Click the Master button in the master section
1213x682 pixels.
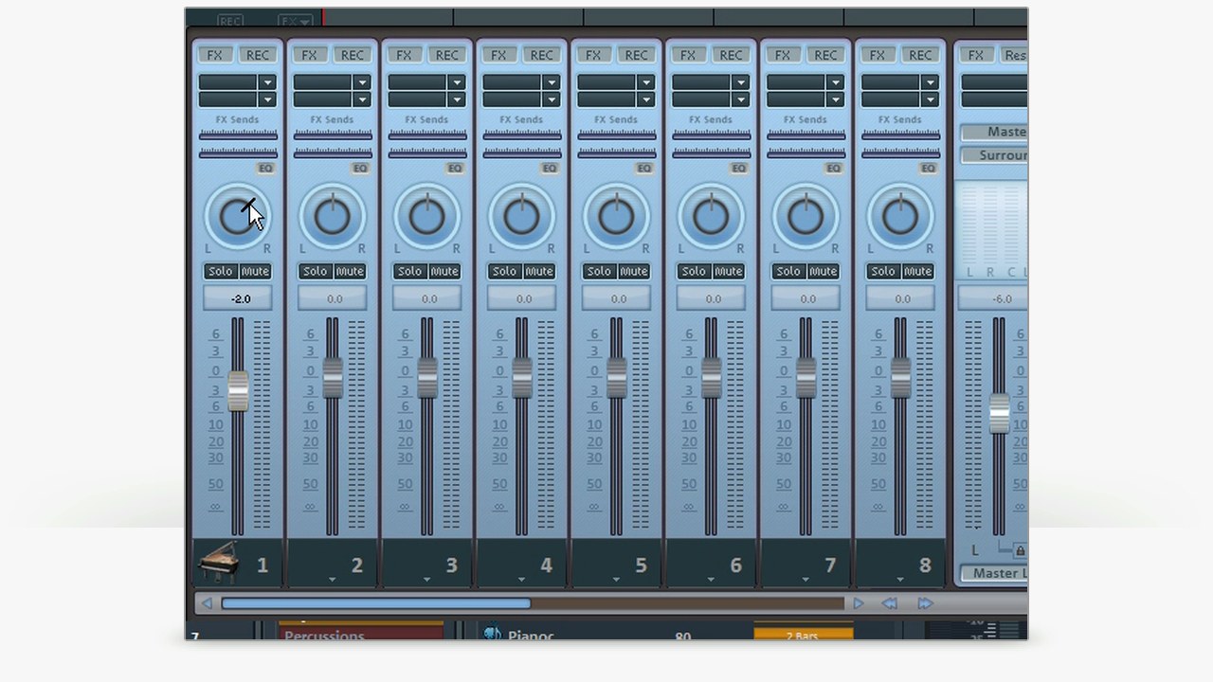pyautogui.click(x=995, y=132)
